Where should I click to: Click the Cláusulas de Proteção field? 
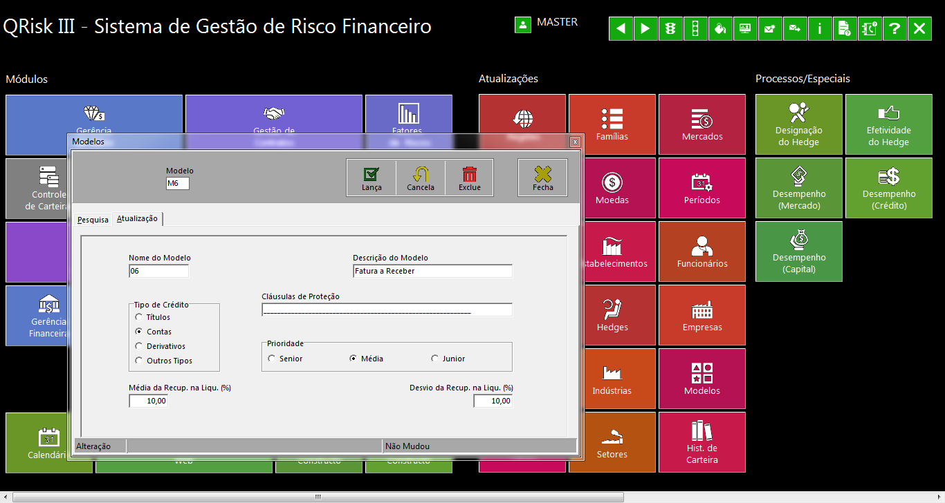[x=387, y=310]
